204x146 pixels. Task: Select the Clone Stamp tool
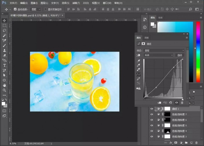4,51
